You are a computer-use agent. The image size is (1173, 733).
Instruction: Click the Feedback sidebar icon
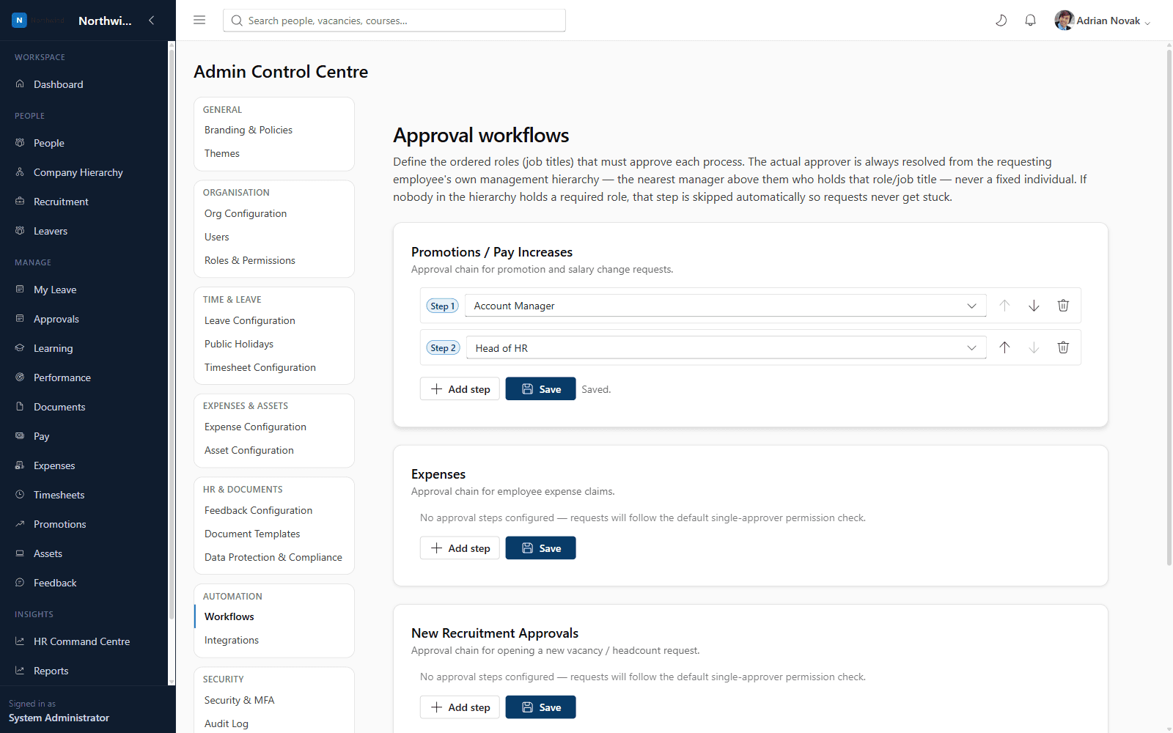tap(20, 582)
